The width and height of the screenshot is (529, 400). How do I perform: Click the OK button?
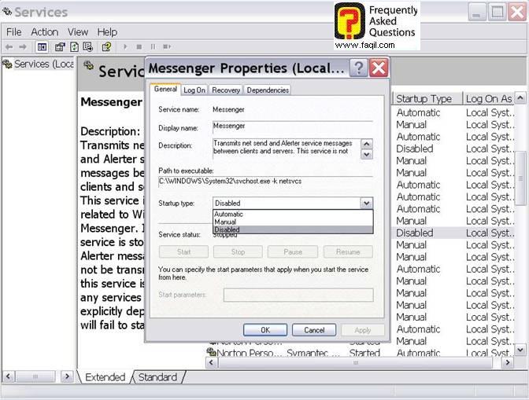265,330
